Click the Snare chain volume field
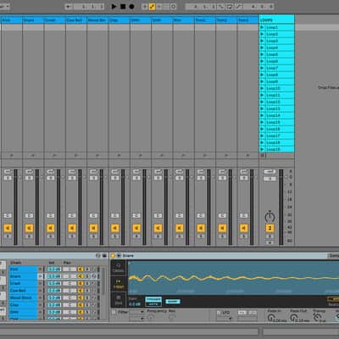339x339 pixels. tap(54, 276)
